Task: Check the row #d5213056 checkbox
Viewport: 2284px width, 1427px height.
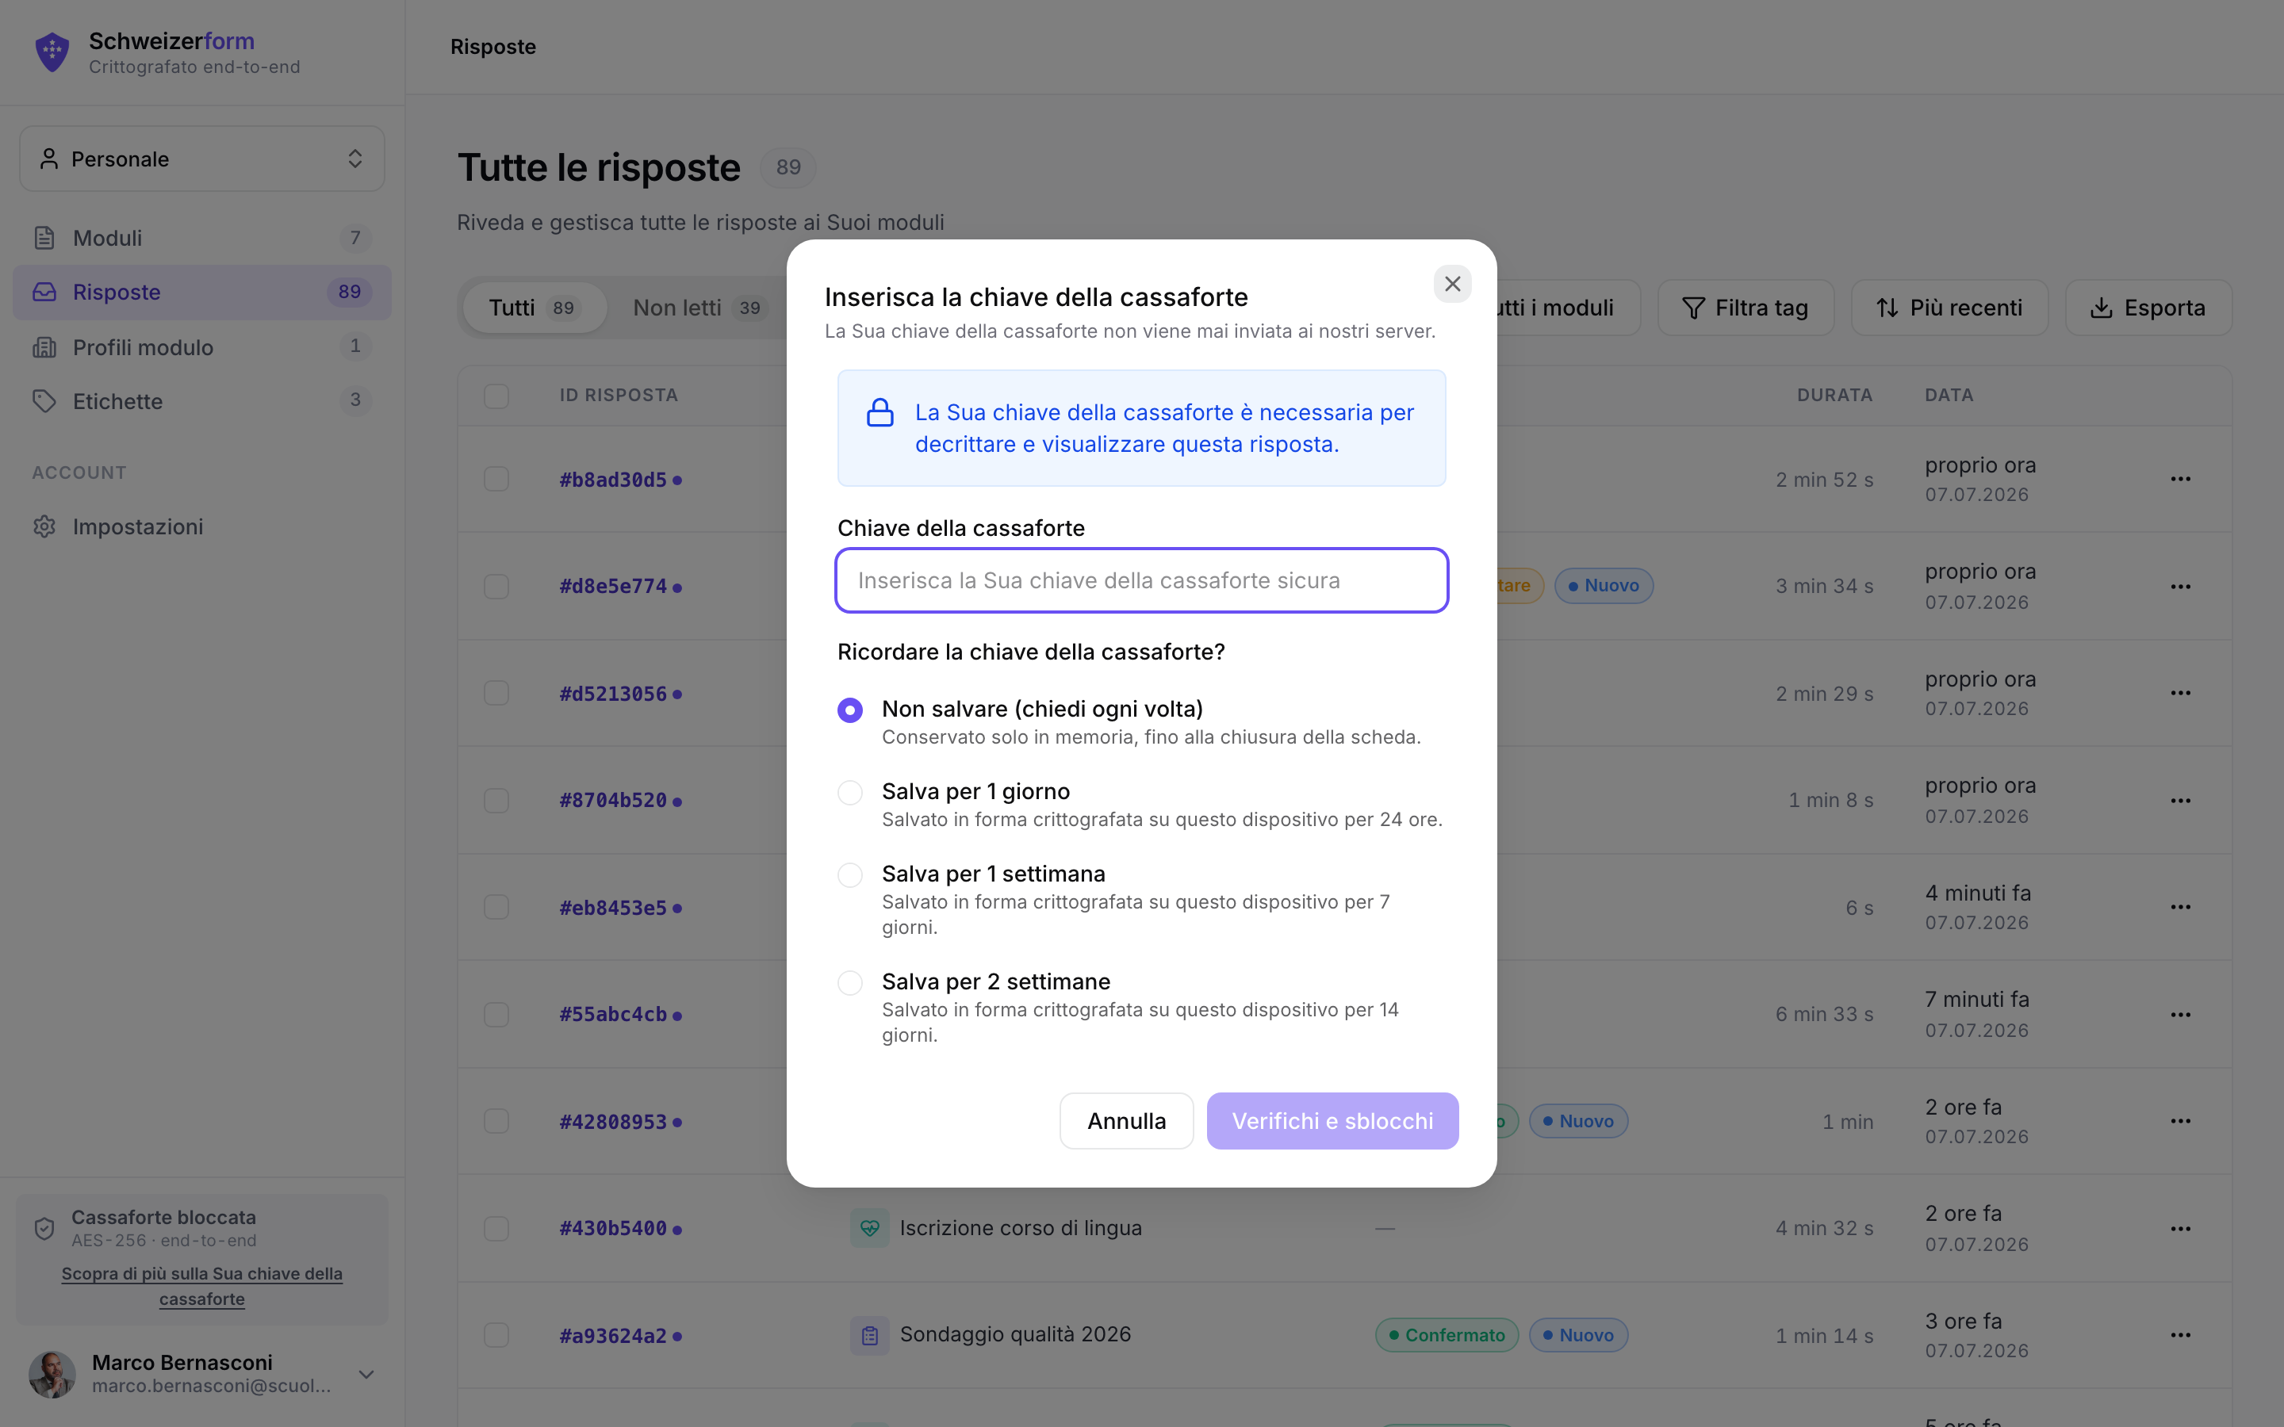Action: pyautogui.click(x=496, y=694)
